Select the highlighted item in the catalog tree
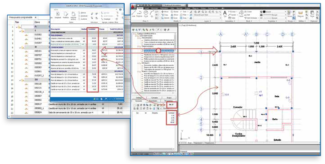Image resolution: width=325 pixels, height=164 pixels. (x=159, y=50)
